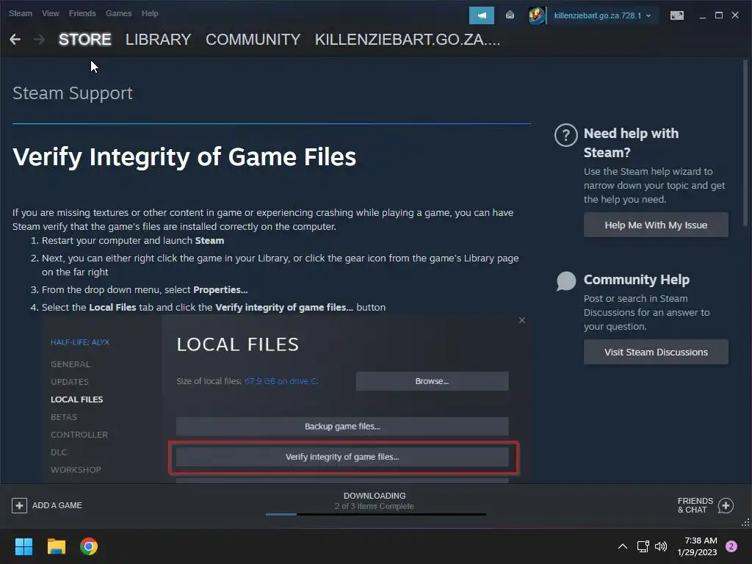Go back with the left arrow
Screen dimensions: 752x564
[x=15, y=40]
